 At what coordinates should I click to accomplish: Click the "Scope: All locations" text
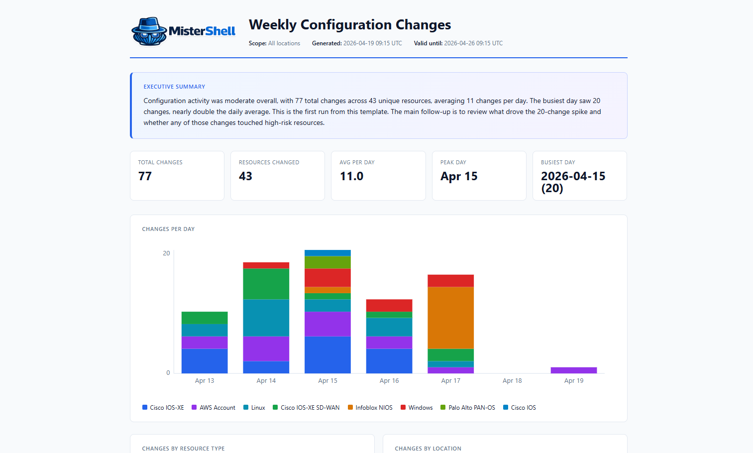point(274,43)
